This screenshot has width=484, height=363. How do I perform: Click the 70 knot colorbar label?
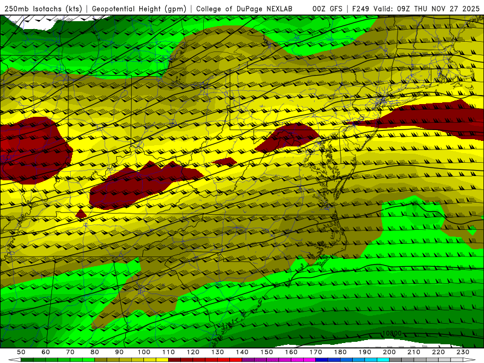70,352
